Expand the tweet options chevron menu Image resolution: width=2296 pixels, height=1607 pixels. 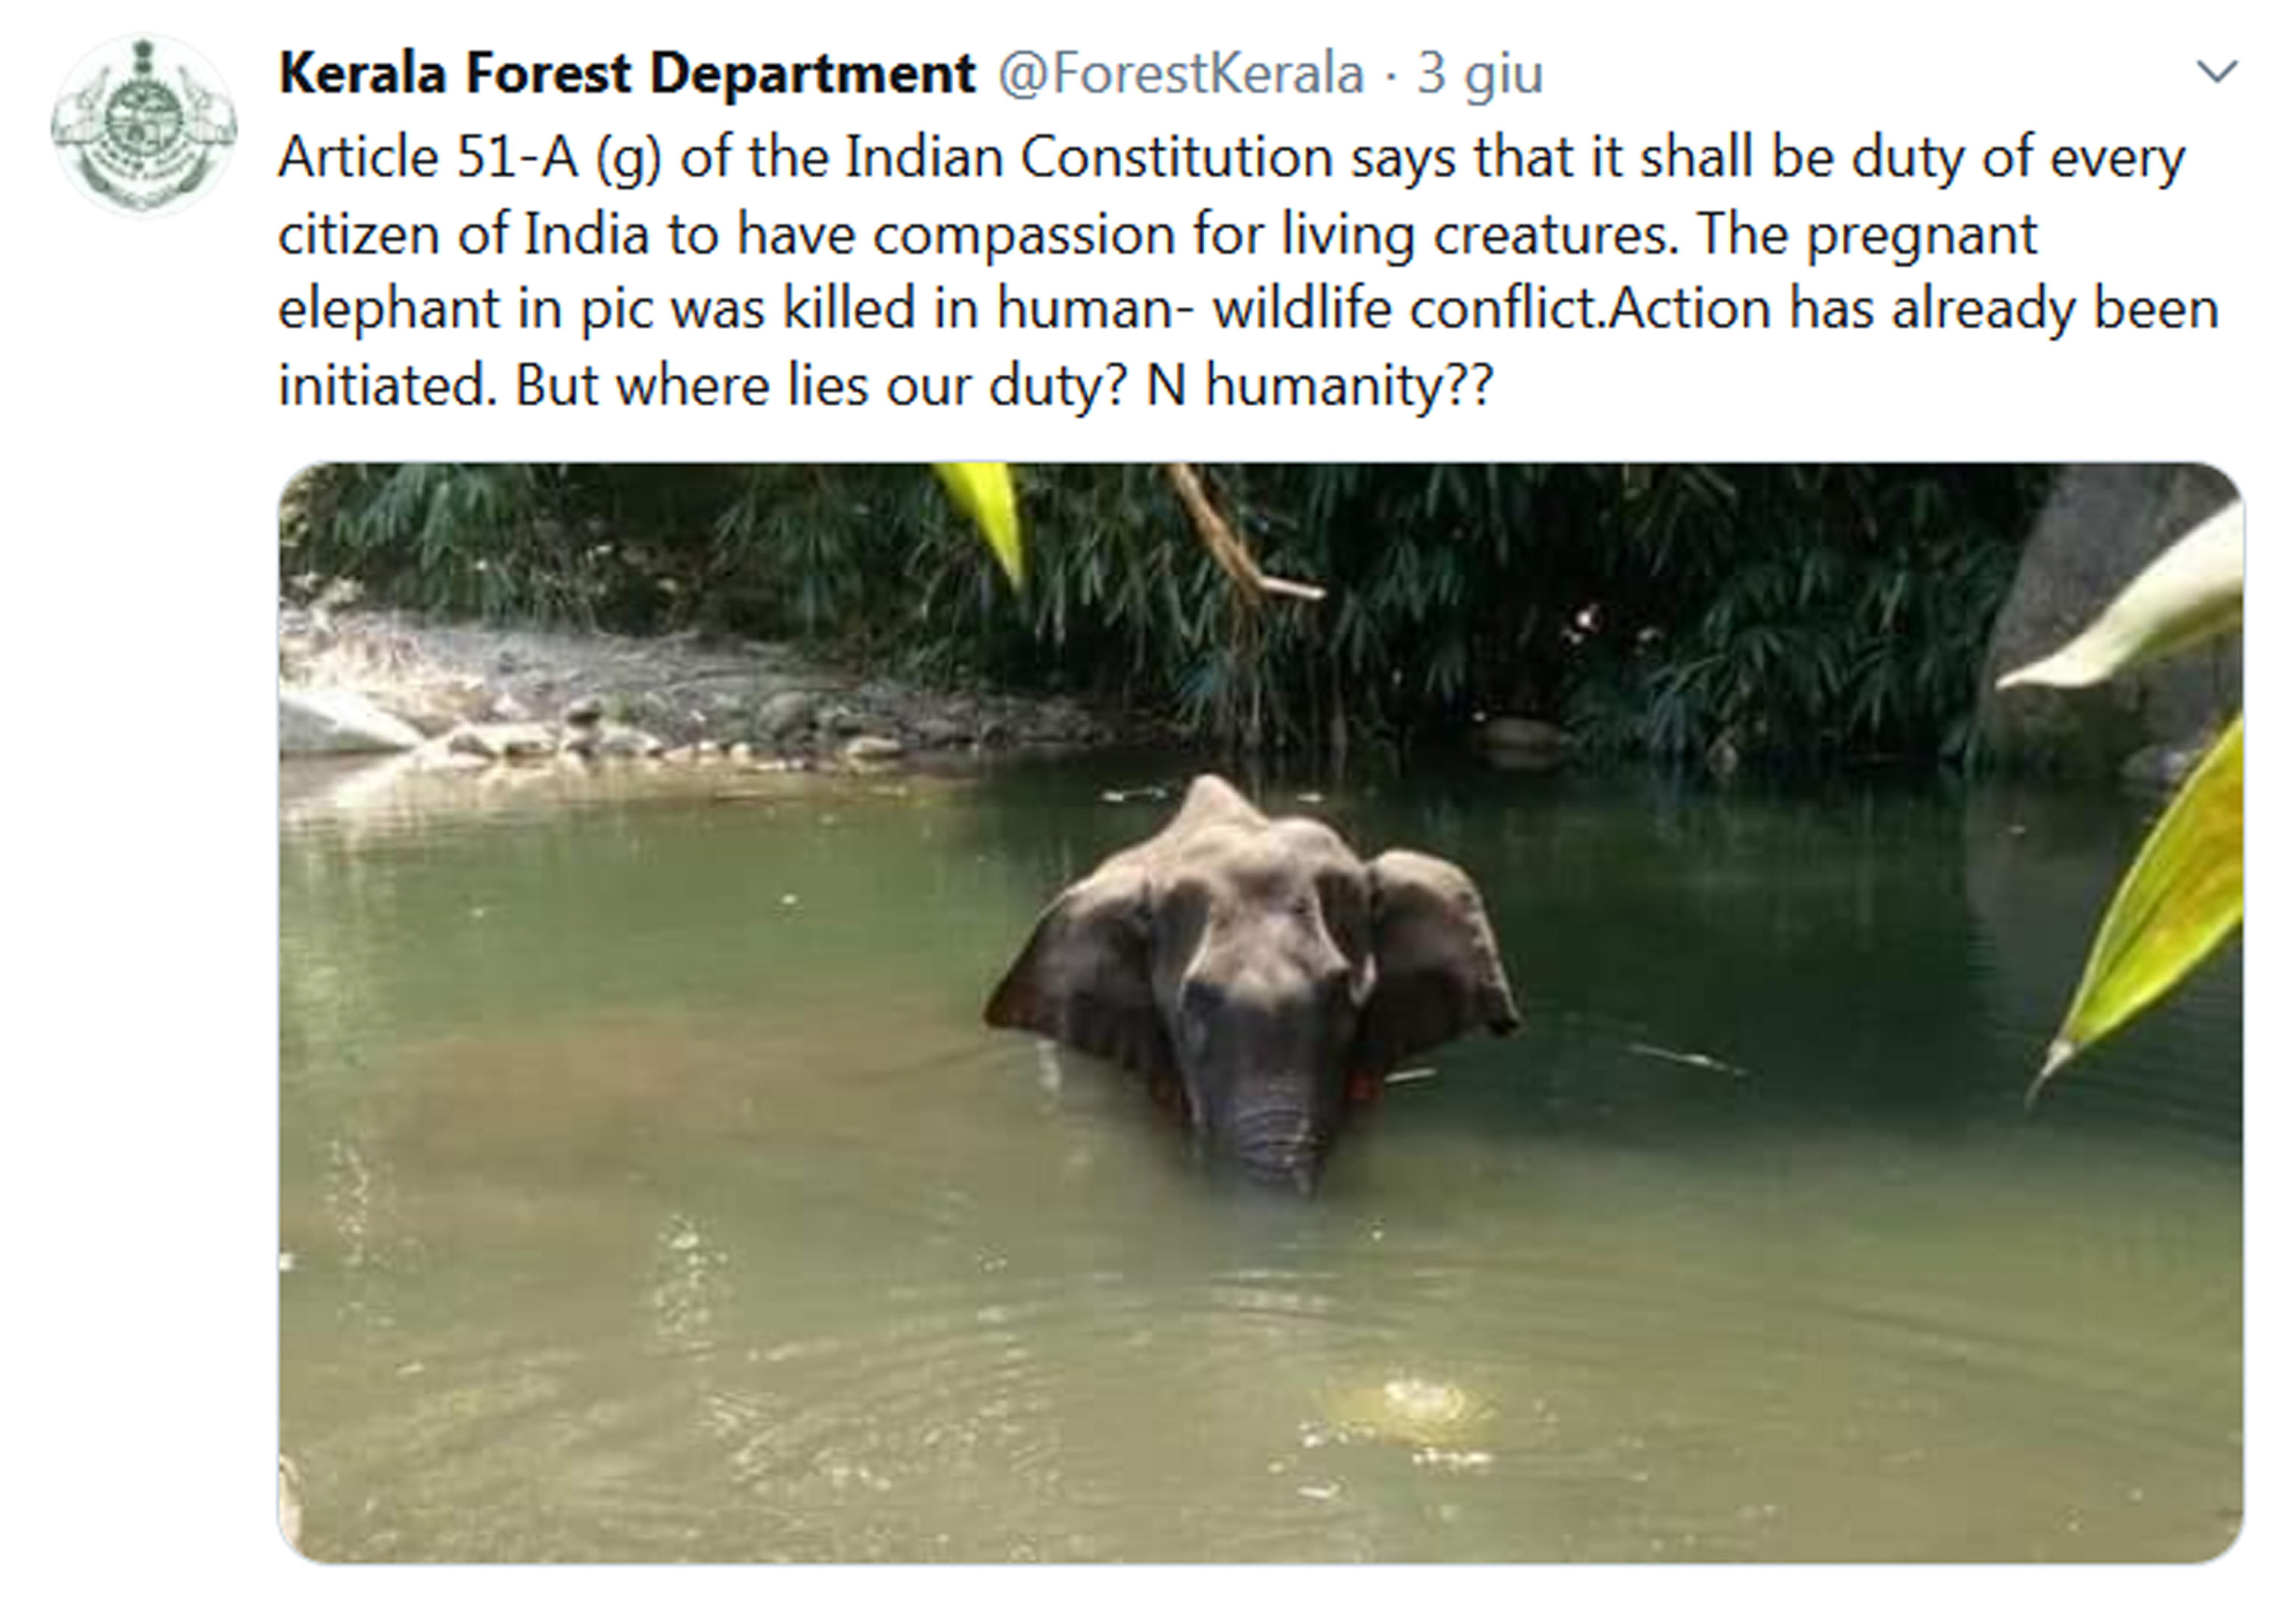[x=2216, y=72]
